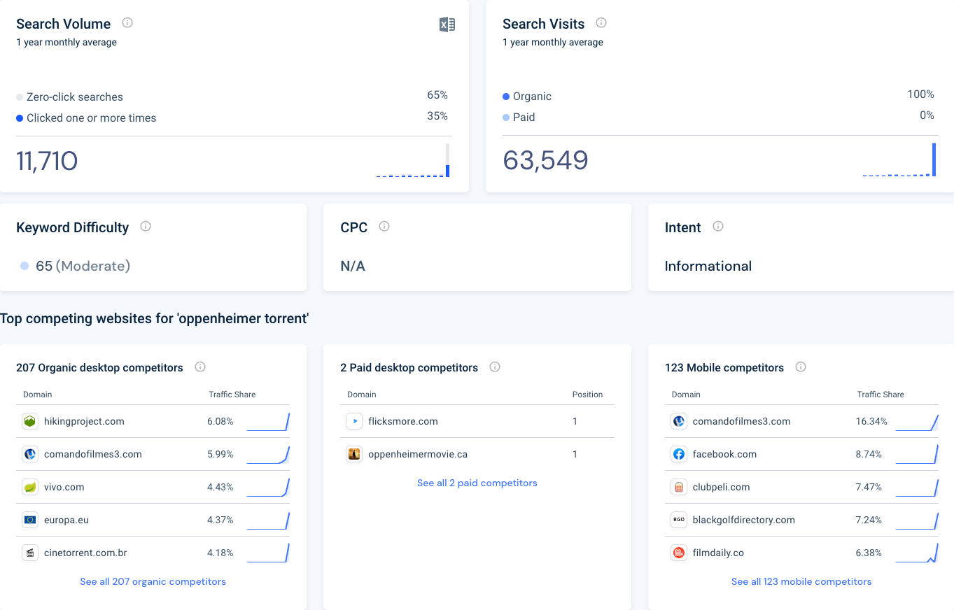Screen dimensions: 954x610
Task: Click info icon beside Paid desktop competitors
Action: 495,367
